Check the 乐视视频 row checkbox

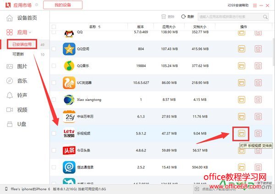(54, 133)
